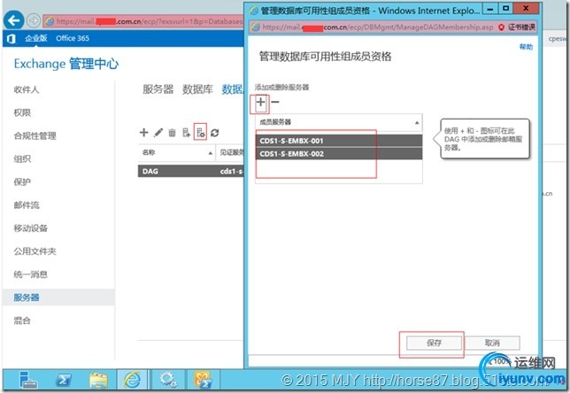Open 权限 in left navigation
Viewport: 570px width, 393px height.
(22, 113)
